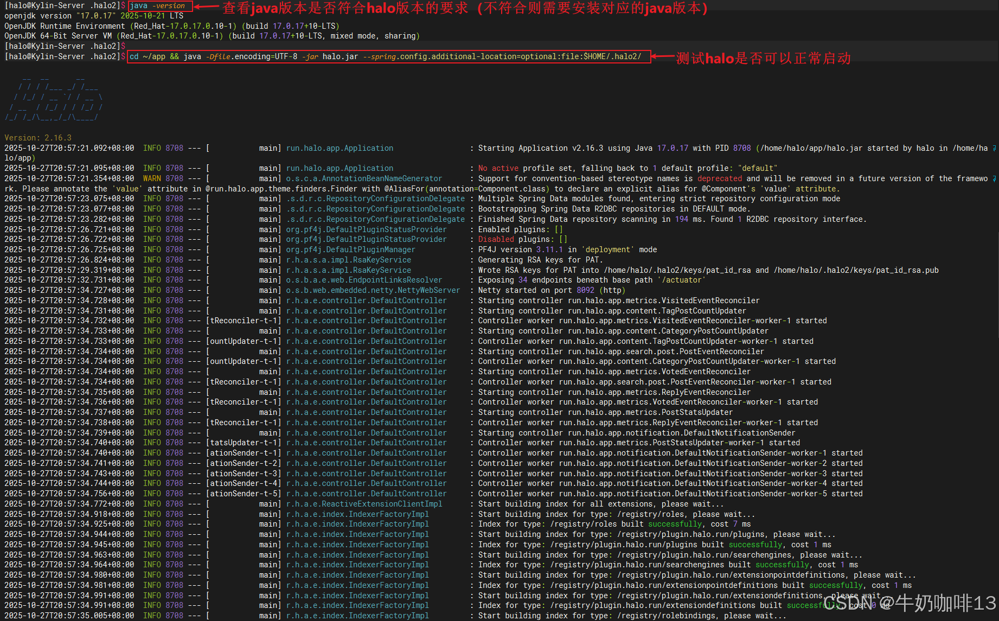Screen dimensions: 999x621
Task: Click 'Starting controller run.halo.app.metrics.VotedEventReconciler' message
Action: [614, 372]
